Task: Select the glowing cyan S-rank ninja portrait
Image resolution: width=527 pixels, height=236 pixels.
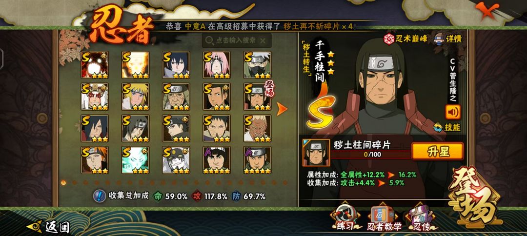Action: point(136,160)
